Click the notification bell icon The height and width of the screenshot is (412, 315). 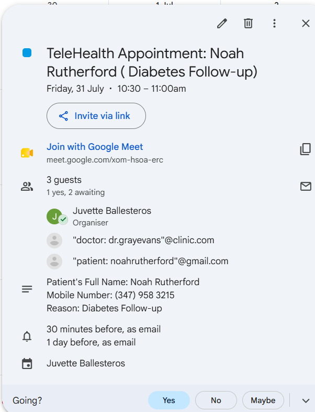point(27,337)
